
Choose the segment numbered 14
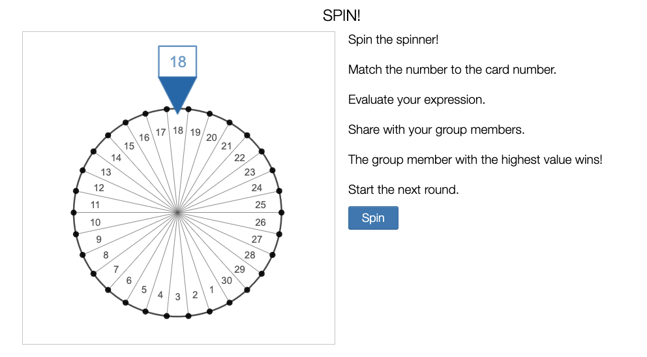(x=116, y=158)
